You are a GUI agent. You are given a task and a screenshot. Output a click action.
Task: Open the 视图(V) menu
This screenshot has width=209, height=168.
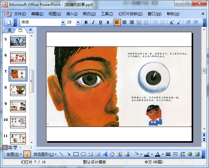tap(55, 14)
